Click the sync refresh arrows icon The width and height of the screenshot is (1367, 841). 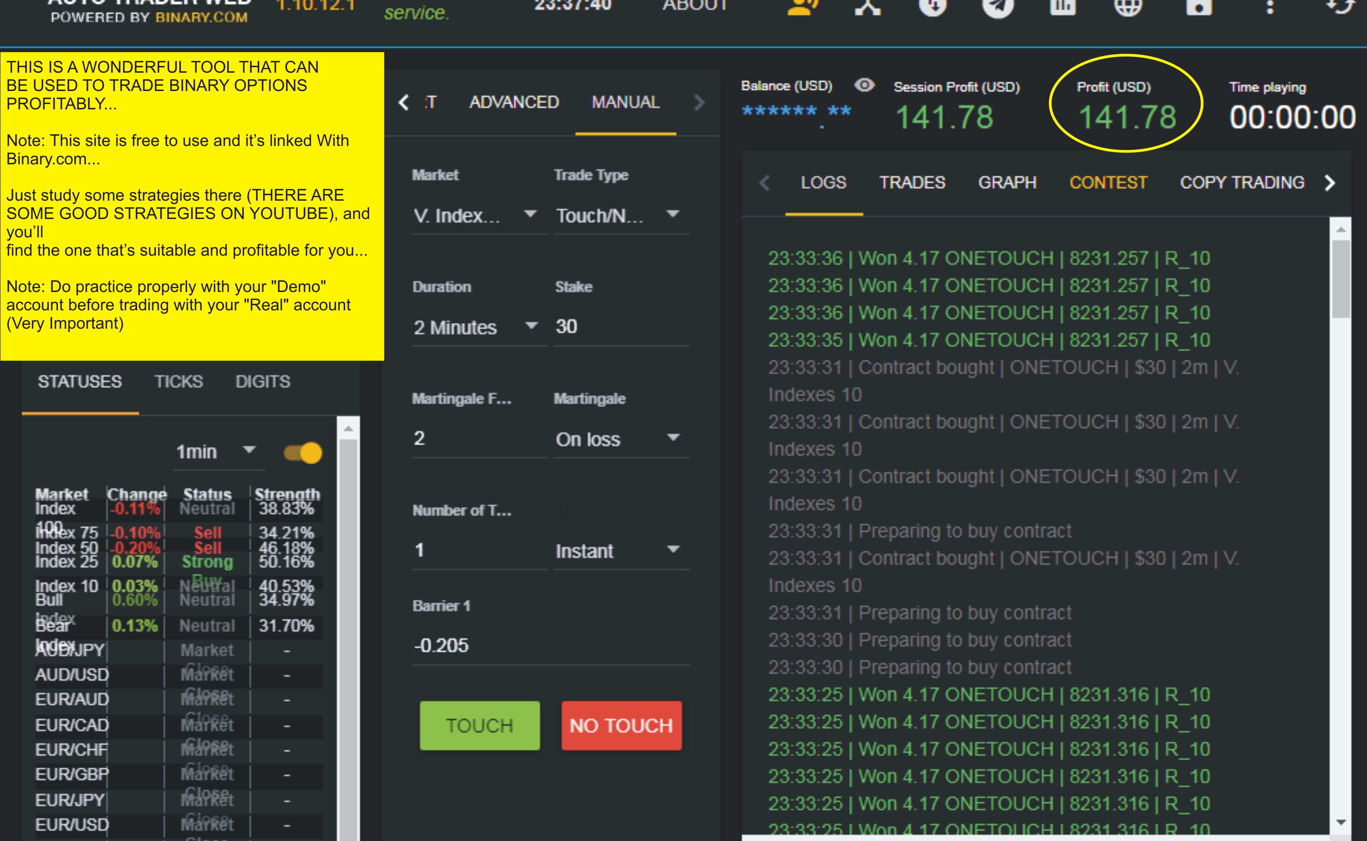click(1340, 7)
